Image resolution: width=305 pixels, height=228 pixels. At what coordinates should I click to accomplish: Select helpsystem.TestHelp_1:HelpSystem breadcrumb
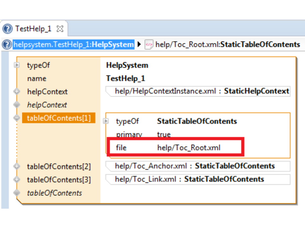(x=73, y=45)
